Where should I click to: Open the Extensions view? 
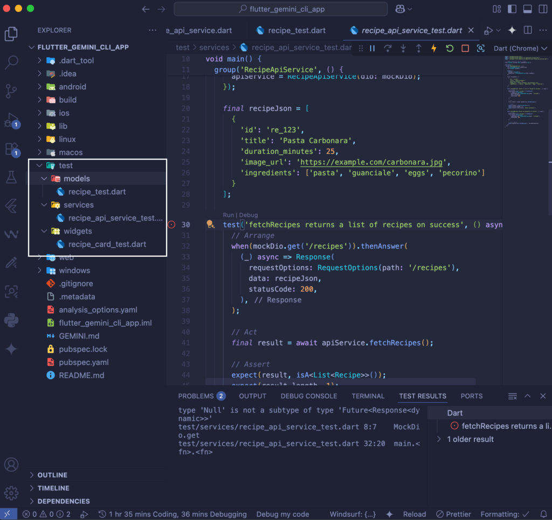point(11,149)
